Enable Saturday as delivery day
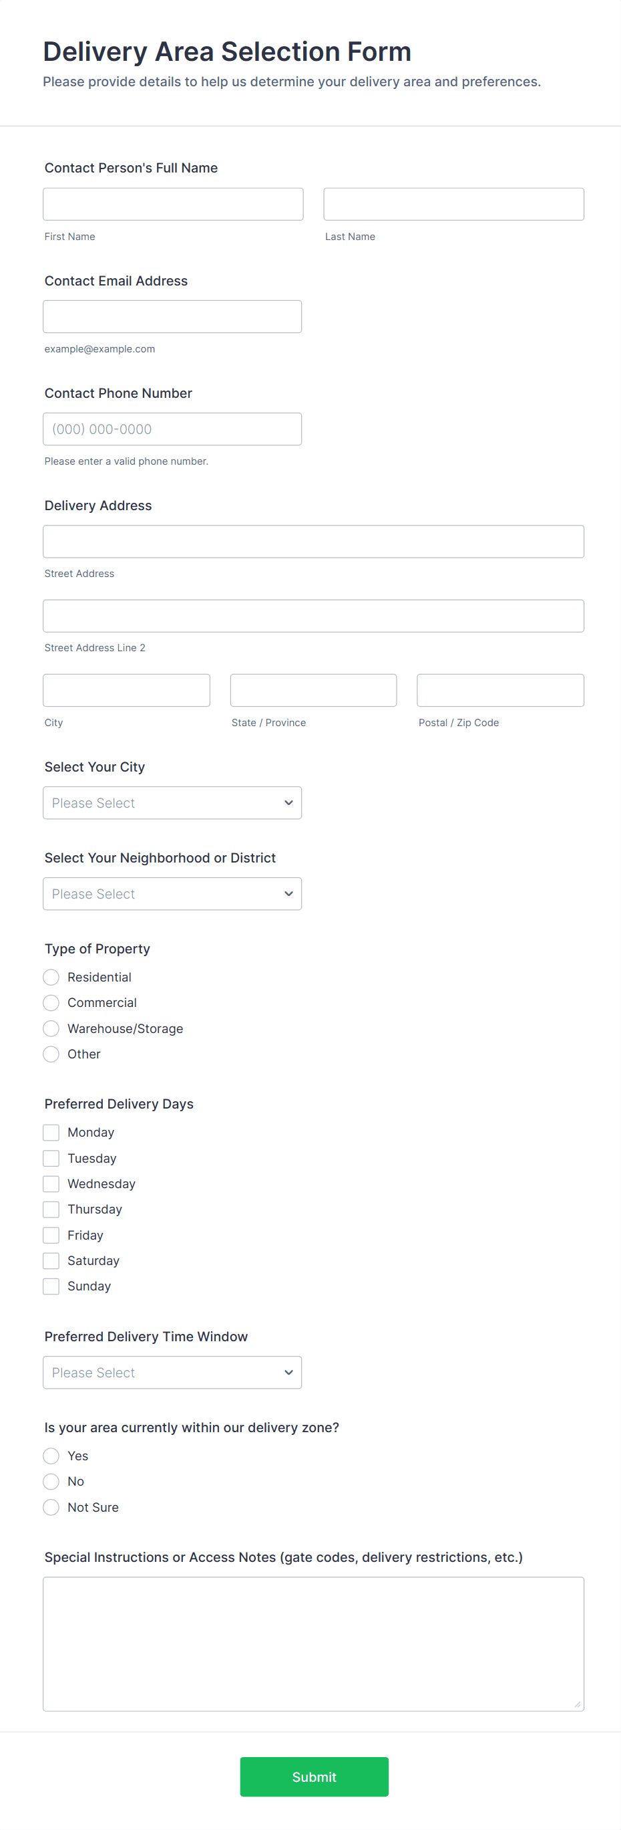 [51, 1261]
